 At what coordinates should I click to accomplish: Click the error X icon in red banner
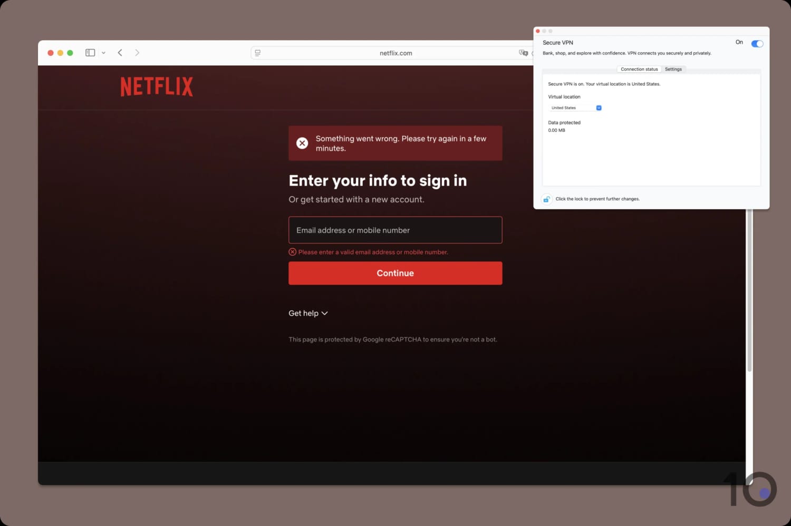[x=302, y=143]
